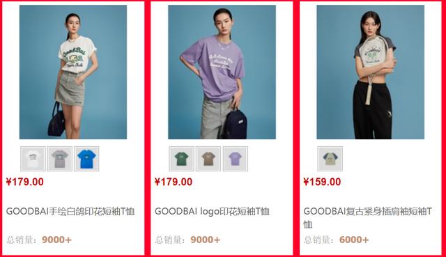Select the green T-shirt color swatch

pyautogui.click(x=181, y=159)
